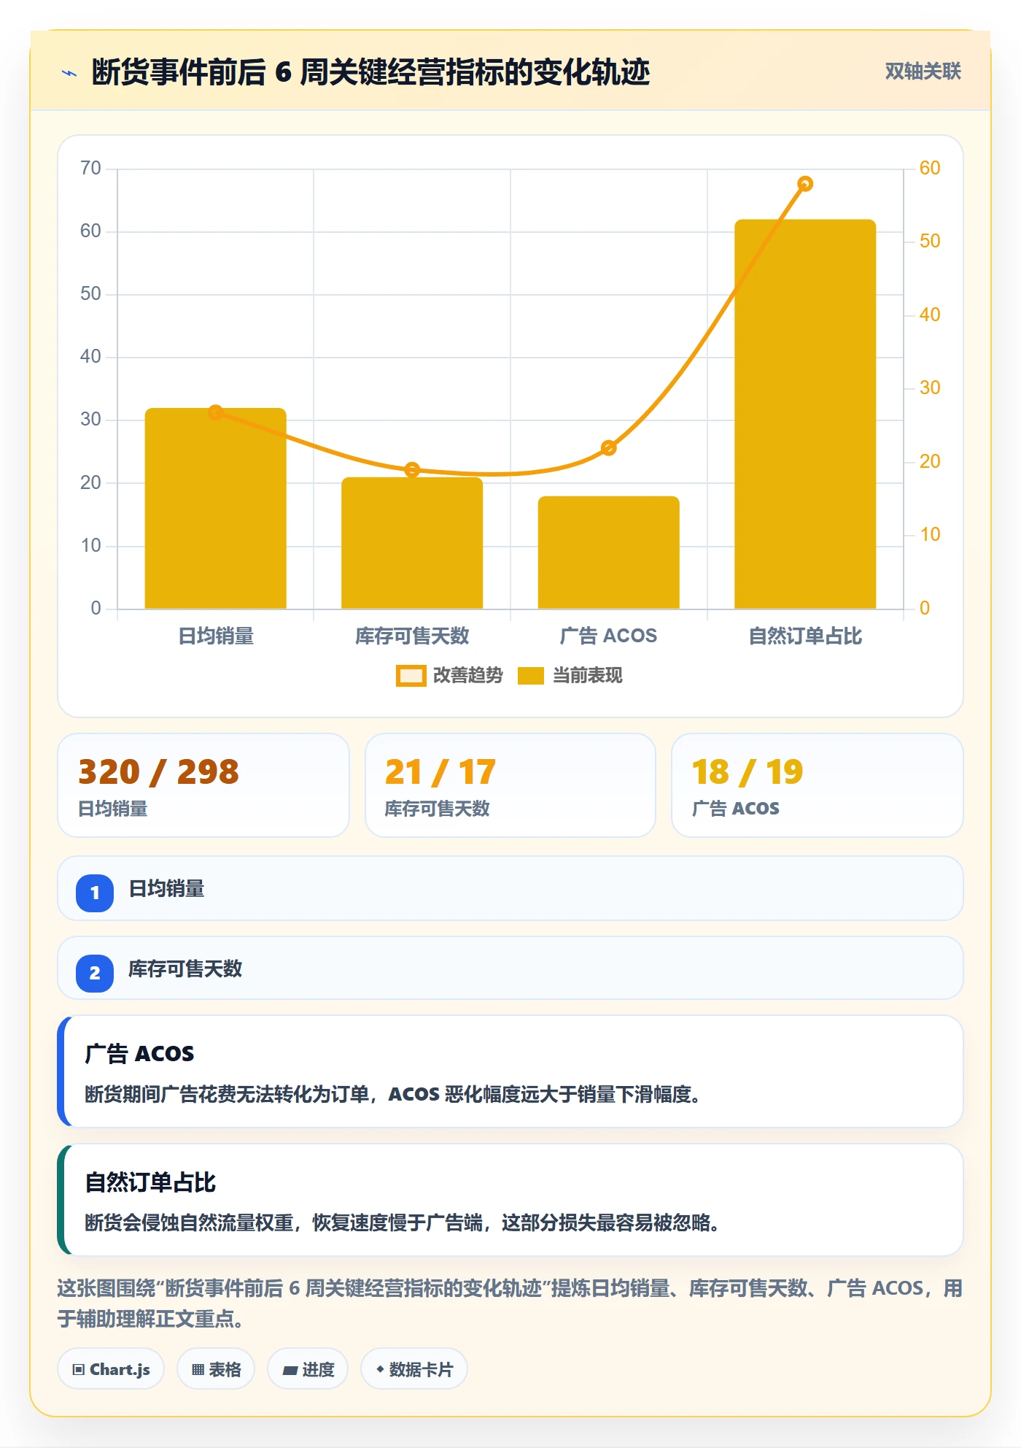
Task: Open the 18 / 19 广告 ACOS card
Action: 818,785
